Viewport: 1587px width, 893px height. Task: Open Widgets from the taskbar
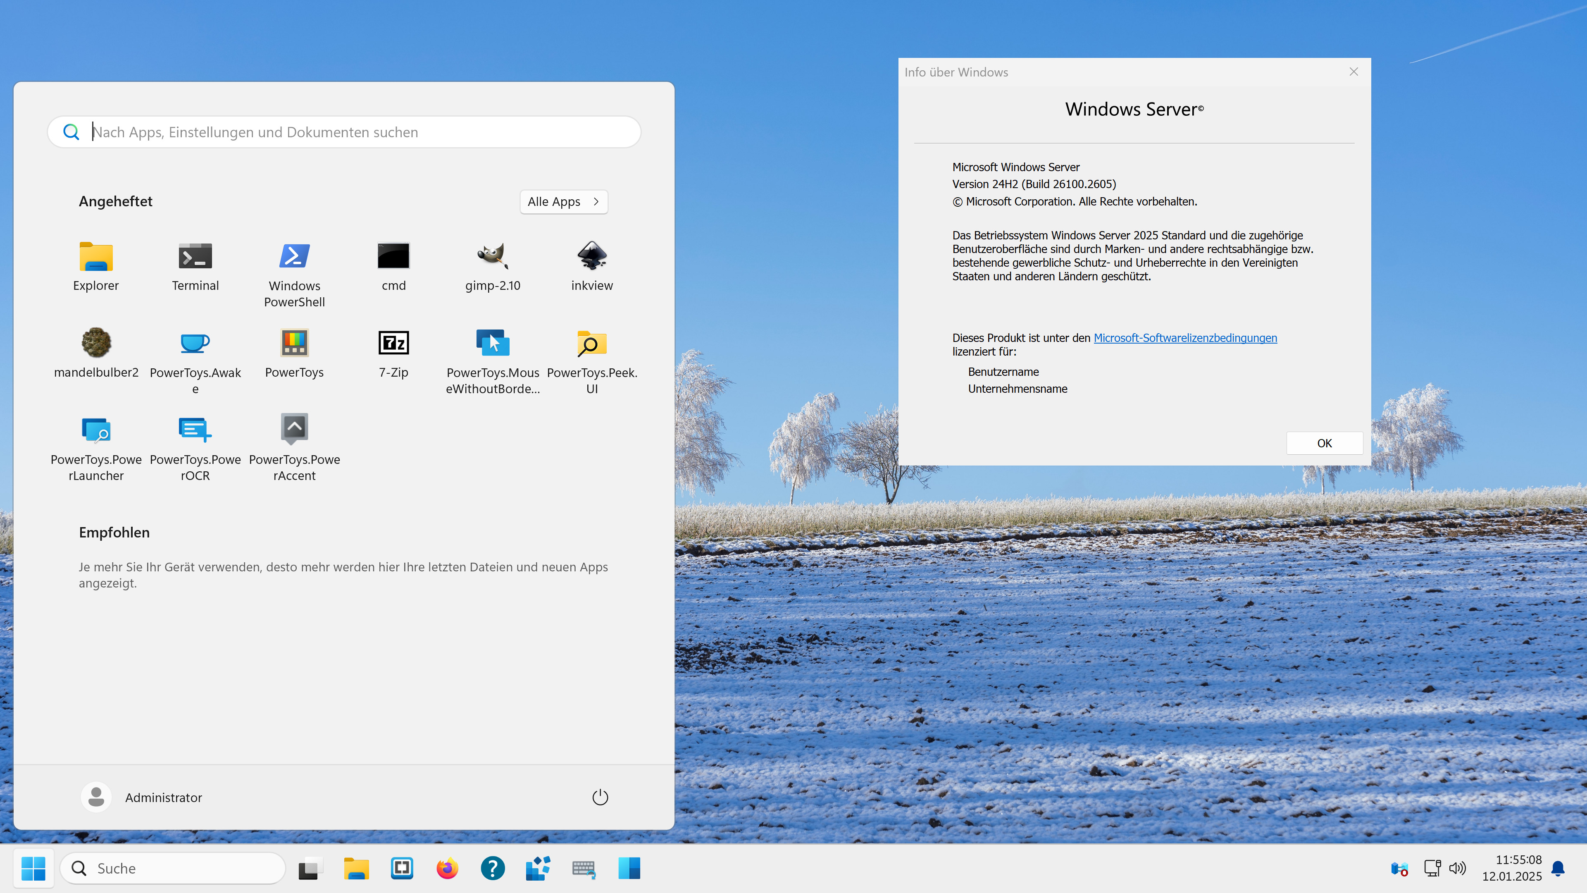[x=536, y=868]
